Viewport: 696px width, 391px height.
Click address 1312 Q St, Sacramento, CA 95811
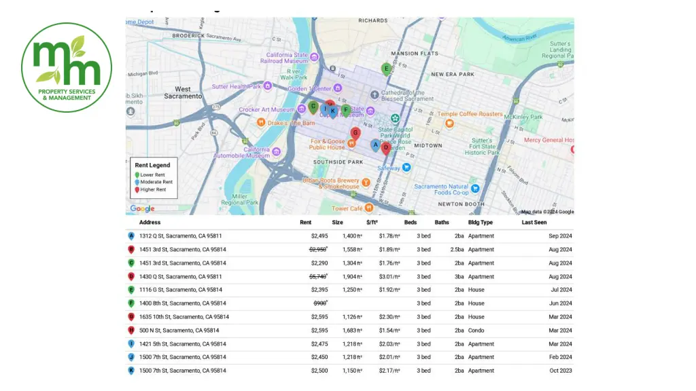pos(180,236)
